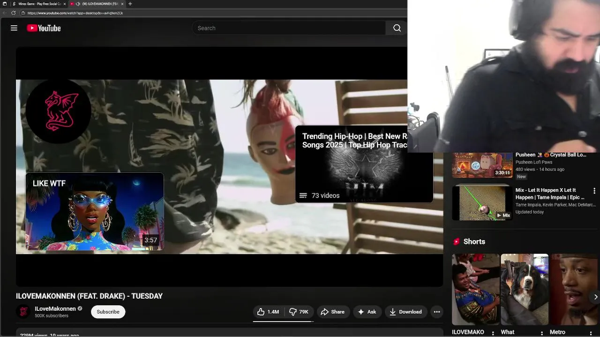Mute the tab via speaker icon
Image resolution: width=600 pixels, height=337 pixels.
point(77,4)
